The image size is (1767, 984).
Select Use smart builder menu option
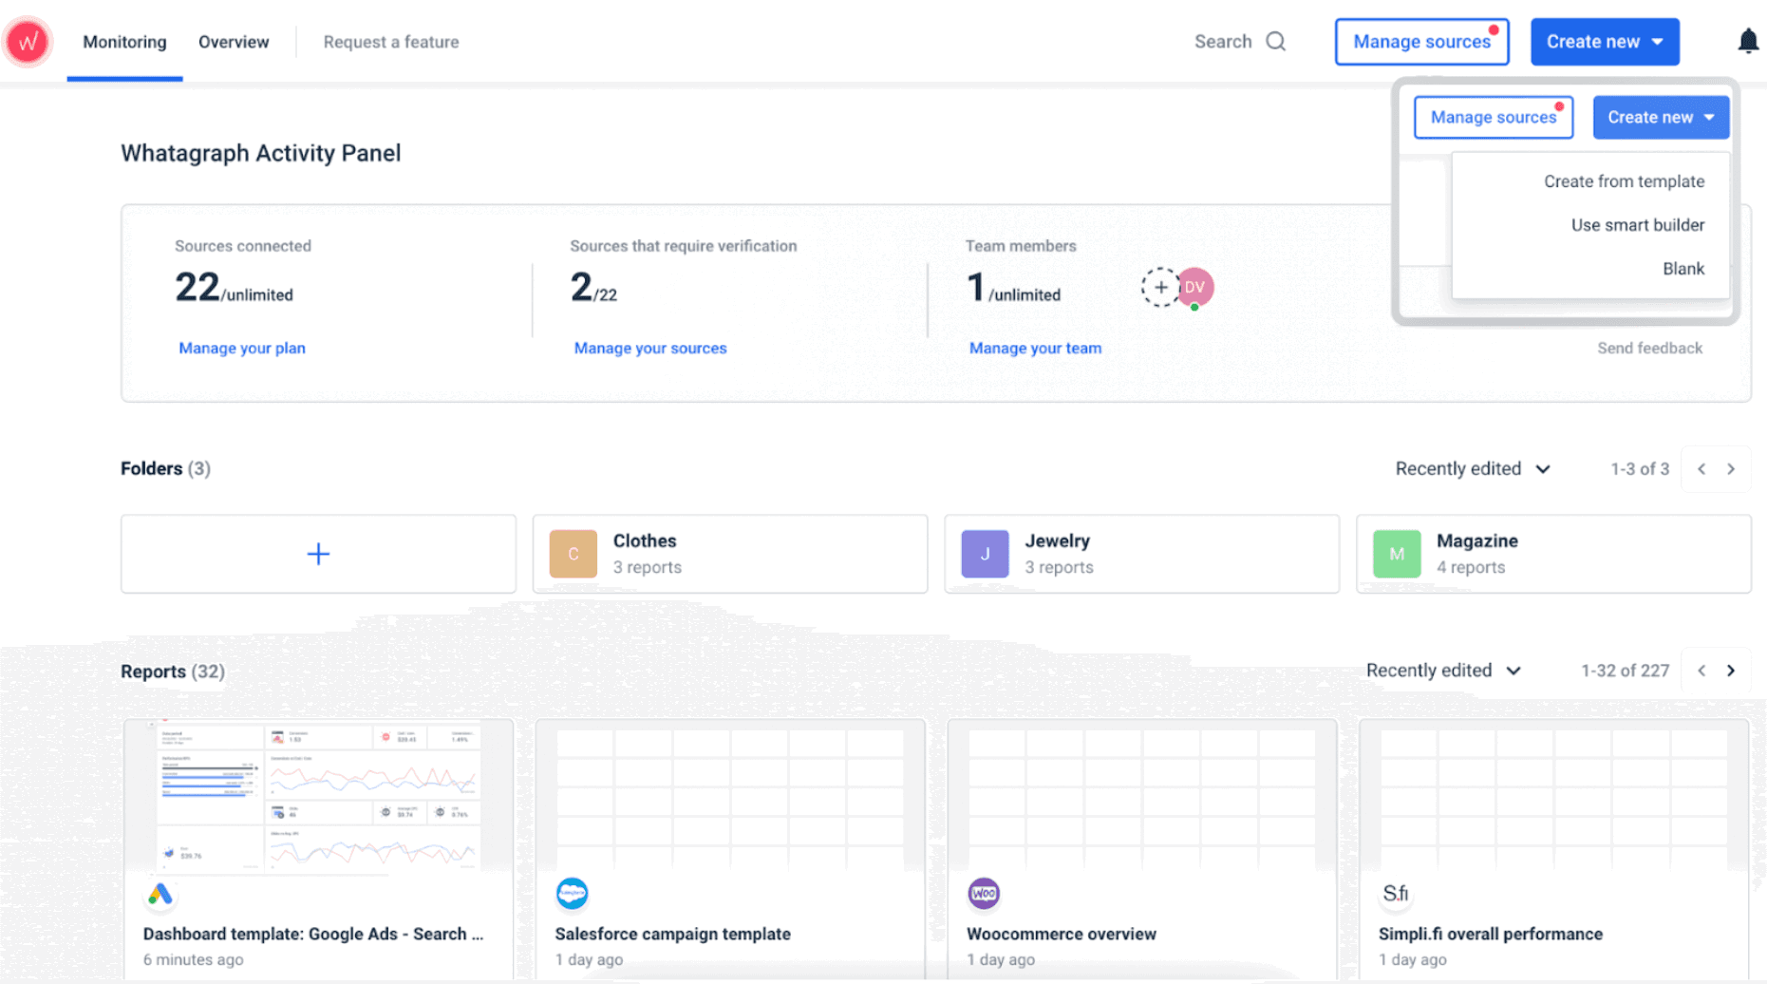tap(1637, 225)
